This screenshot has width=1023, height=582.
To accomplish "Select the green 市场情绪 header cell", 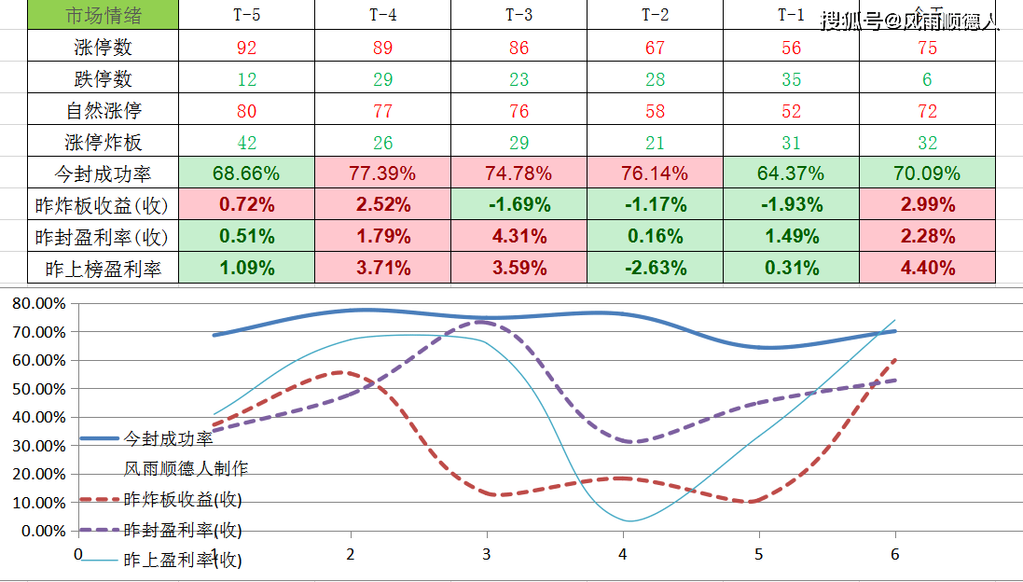I will (x=104, y=16).
